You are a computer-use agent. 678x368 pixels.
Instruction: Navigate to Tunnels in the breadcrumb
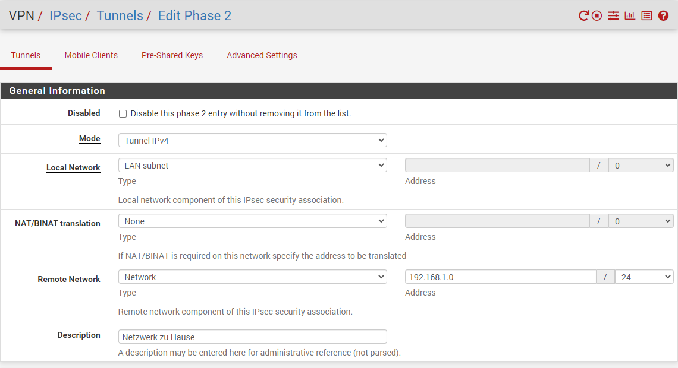(120, 15)
